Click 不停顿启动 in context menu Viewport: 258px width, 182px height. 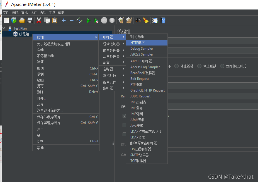click(x=66, y=56)
